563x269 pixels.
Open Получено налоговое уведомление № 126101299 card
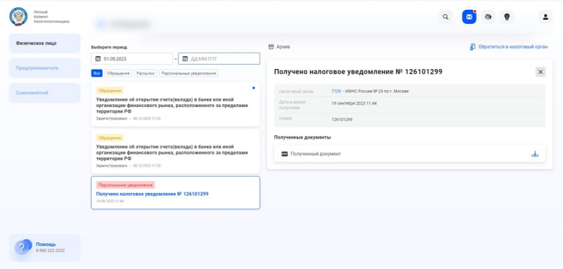(x=175, y=192)
